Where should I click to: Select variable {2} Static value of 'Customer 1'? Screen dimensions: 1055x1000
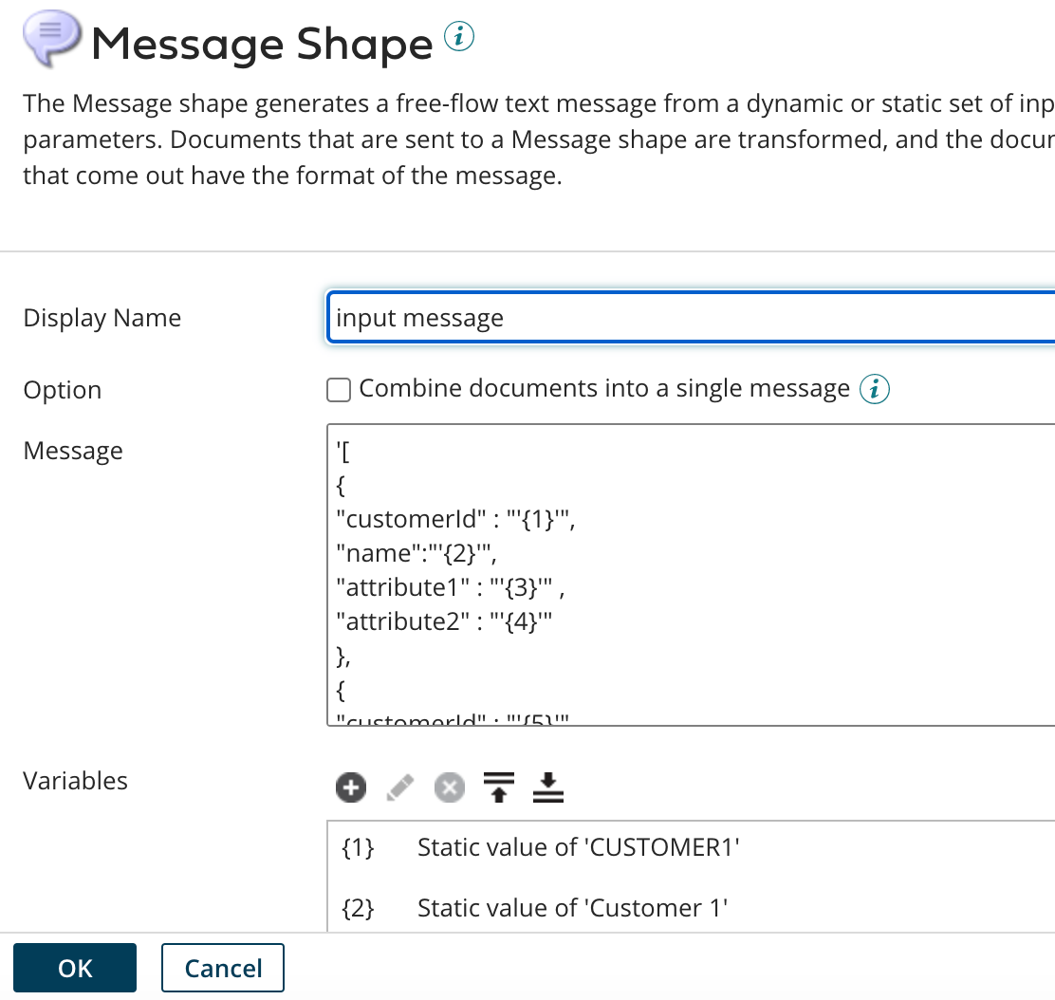572,908
